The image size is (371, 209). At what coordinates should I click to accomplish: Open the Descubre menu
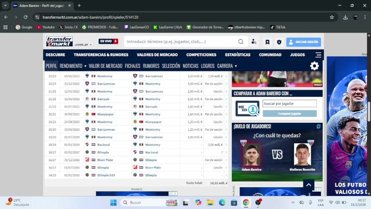[55, 55]
